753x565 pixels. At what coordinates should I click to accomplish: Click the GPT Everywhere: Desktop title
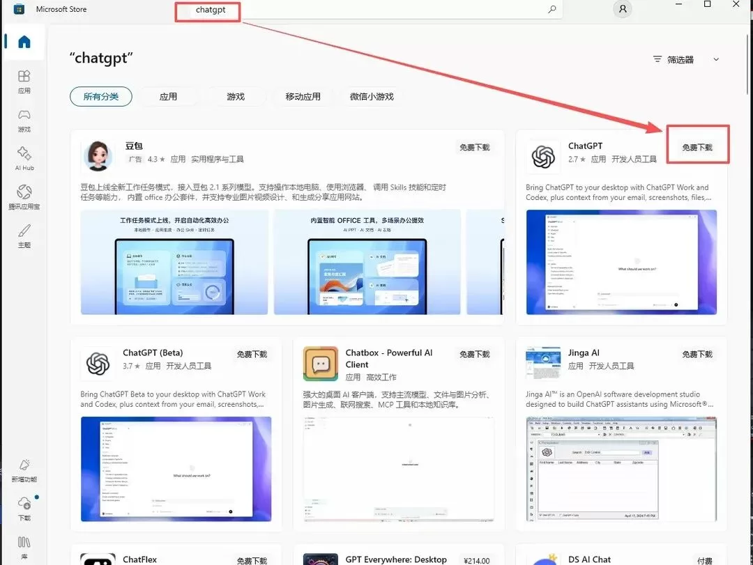click(396, 559)
